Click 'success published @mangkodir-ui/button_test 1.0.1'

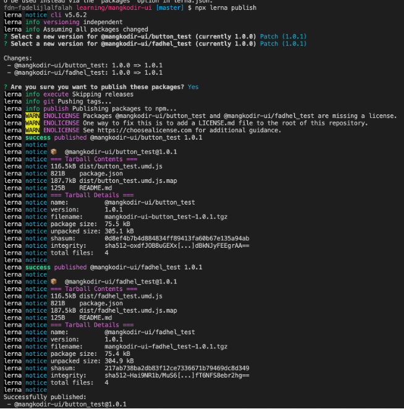click(114, 137)
